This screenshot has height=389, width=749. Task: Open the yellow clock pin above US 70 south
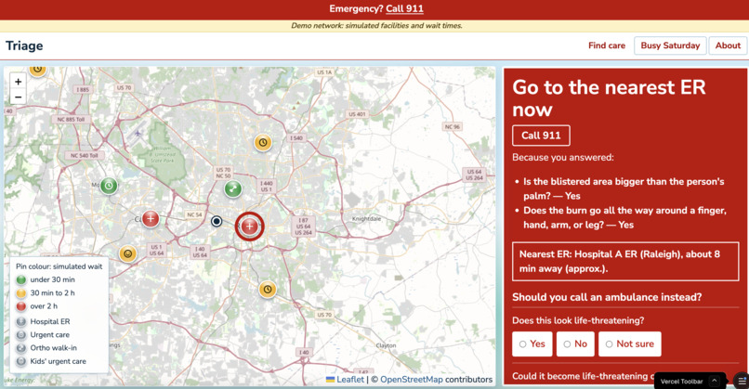pyautogui.click(x=268, y=290)
